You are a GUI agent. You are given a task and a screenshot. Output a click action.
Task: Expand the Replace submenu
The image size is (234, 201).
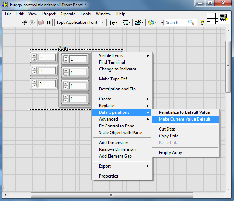click(123, 106)
